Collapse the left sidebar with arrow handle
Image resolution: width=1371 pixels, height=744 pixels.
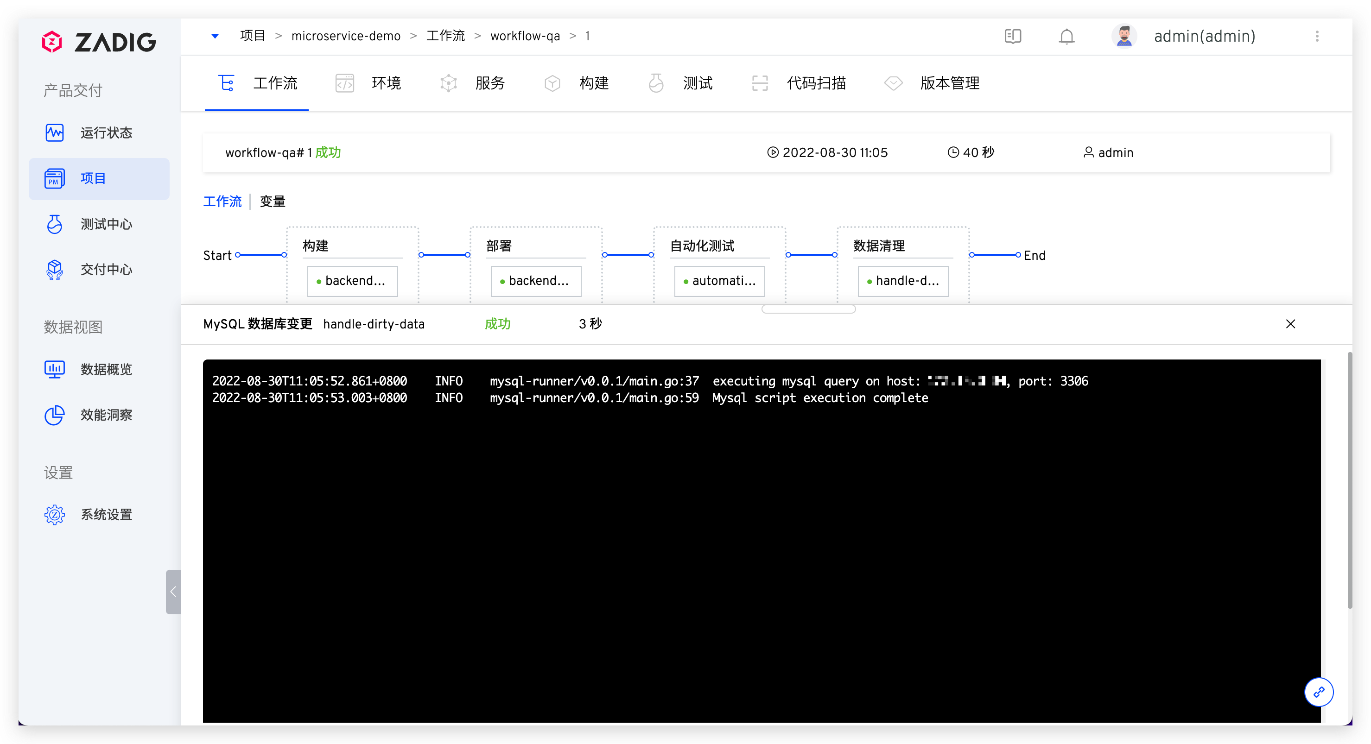click(173, 592)
